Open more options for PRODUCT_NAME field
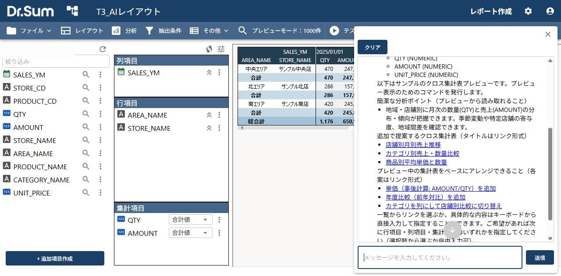This screenshot has height=276, width=561. [x=100, y=167]
